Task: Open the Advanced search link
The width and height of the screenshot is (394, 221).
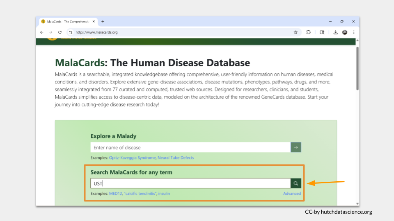Action: (292, 194)
